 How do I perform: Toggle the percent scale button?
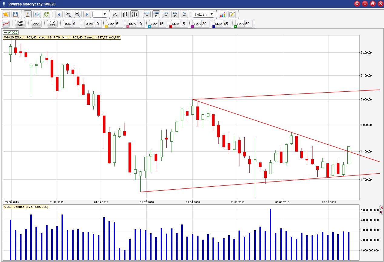pyautogui.click(x=184, y=14)
